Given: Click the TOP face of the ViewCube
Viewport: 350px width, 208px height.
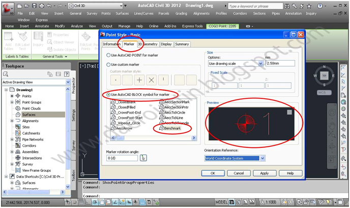Looking at the screenshot, I should (x=324, y=75).
